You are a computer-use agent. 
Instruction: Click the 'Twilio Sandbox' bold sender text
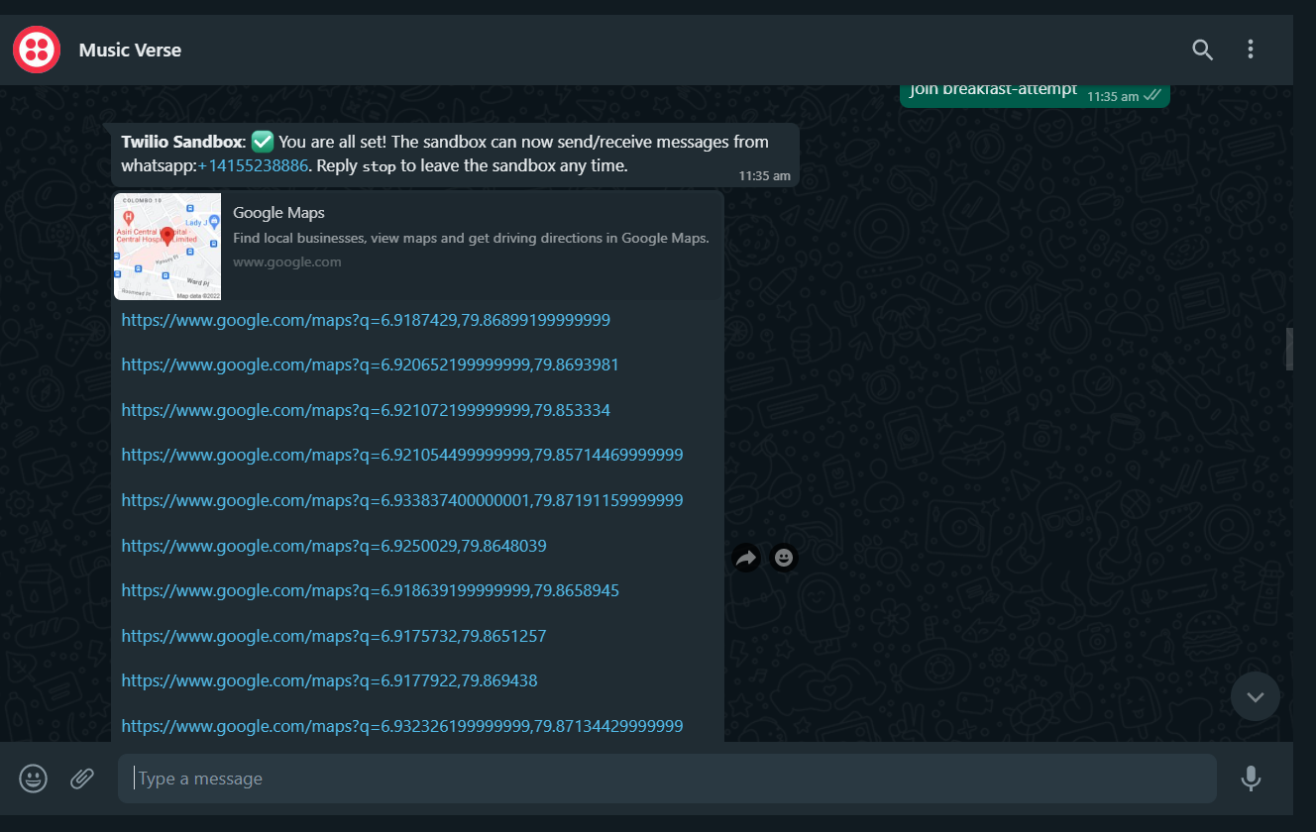[181, 142]
